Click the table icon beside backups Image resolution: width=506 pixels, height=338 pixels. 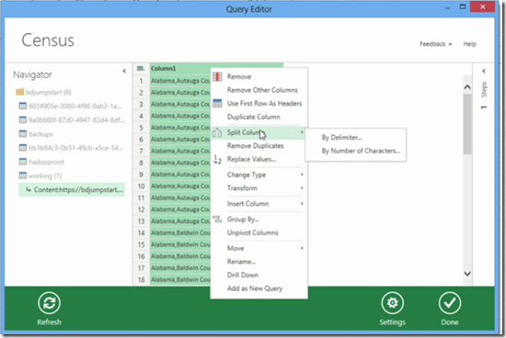click(23, 134)
